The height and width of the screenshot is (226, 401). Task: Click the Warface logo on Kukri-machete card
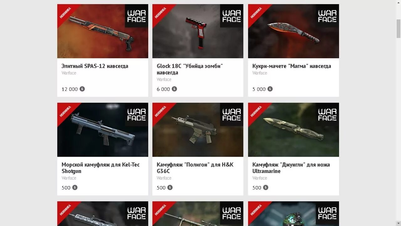(x=327, y=16)
